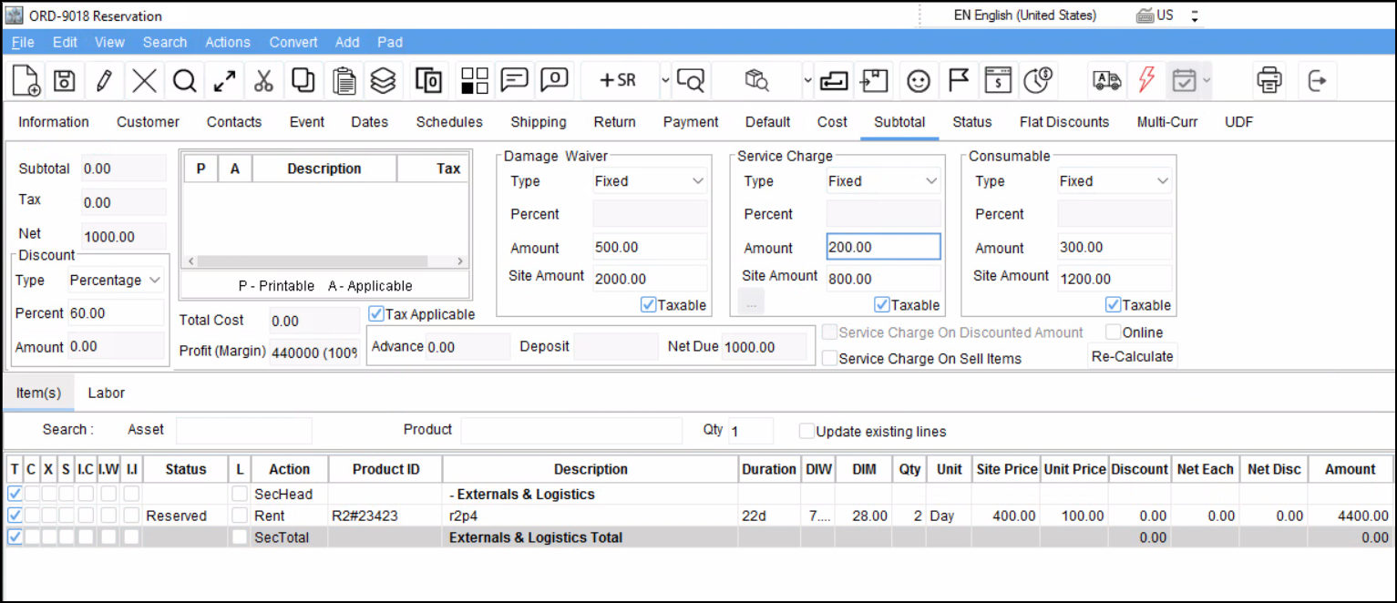
Task: Click the X delete icon in toolbar
Action: (144, 80)
